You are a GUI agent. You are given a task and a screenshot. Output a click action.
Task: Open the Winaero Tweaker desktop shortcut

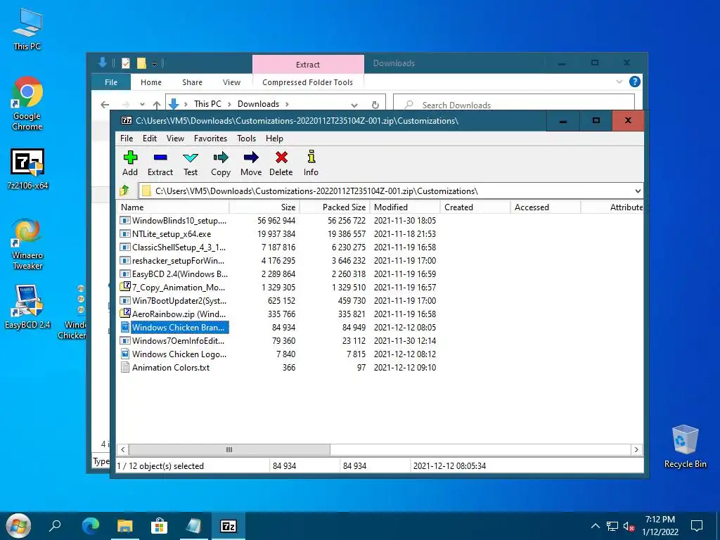[x=27, y=244]
